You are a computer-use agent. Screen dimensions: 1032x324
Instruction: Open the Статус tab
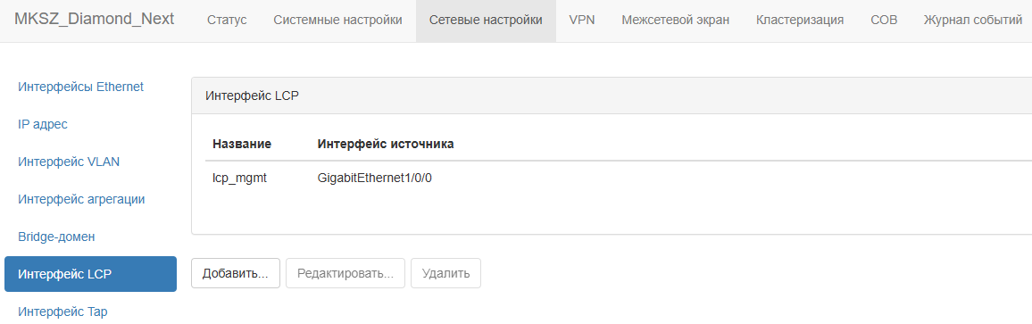[x=227, y=21]
